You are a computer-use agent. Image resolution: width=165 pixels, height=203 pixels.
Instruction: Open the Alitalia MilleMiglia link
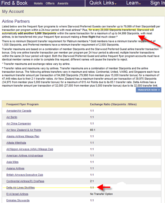tap(16, 143)
